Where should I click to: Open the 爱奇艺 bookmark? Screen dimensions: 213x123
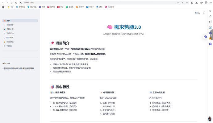69,7
